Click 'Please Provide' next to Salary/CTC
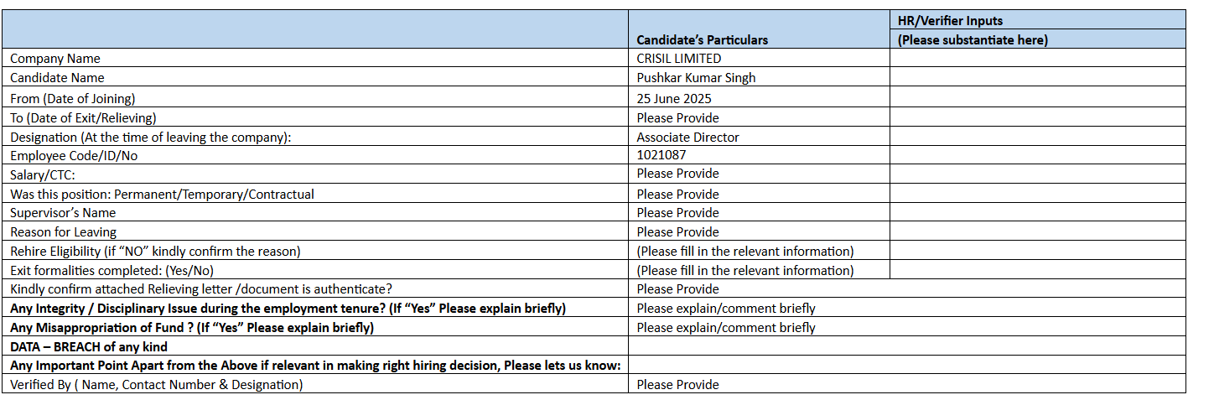The height and width of the screenshot is (400, 1214). coord(677,174)
